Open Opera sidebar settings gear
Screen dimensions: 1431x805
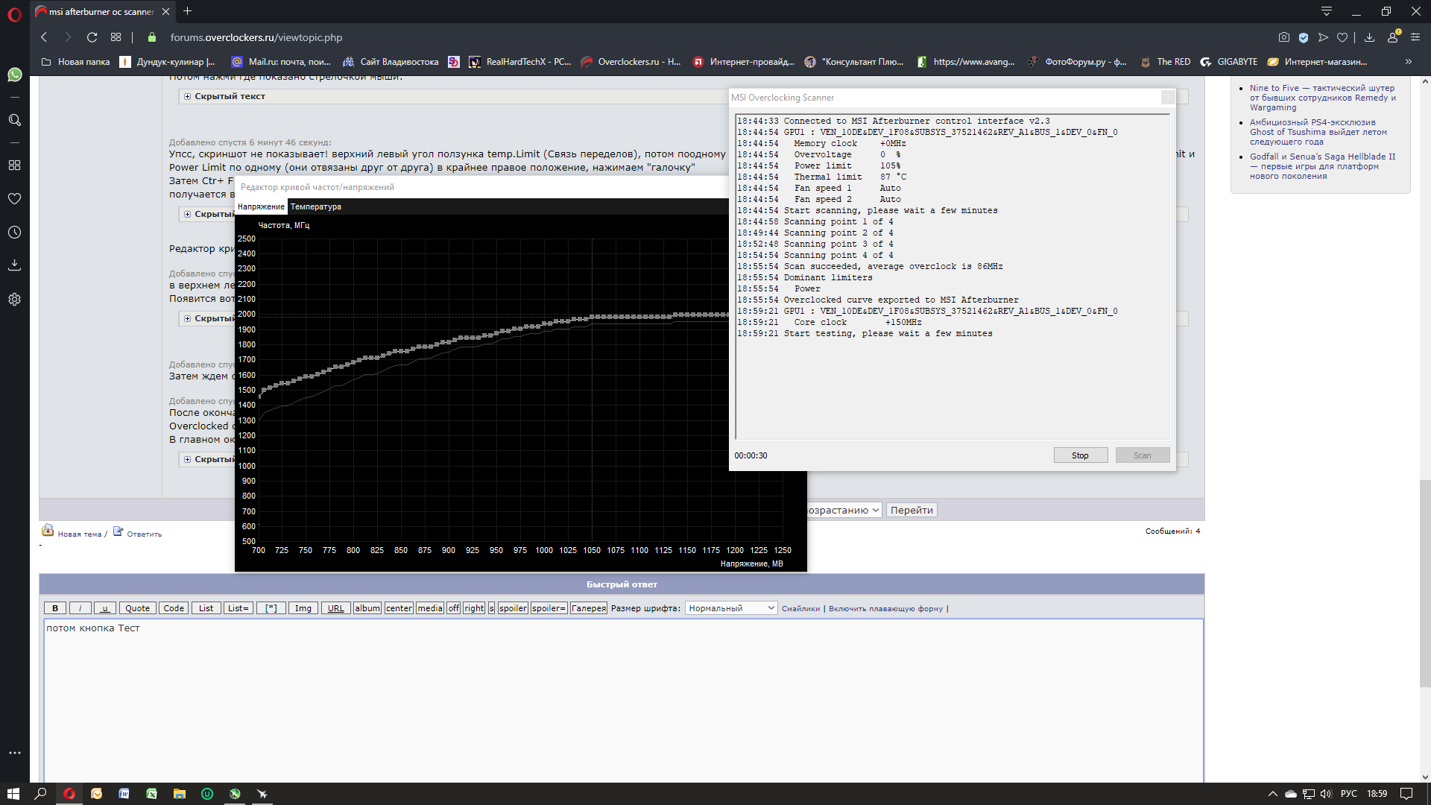14,300
